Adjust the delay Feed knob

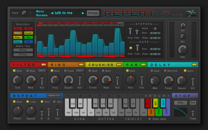pyautogui.click(x=168, y=81)
